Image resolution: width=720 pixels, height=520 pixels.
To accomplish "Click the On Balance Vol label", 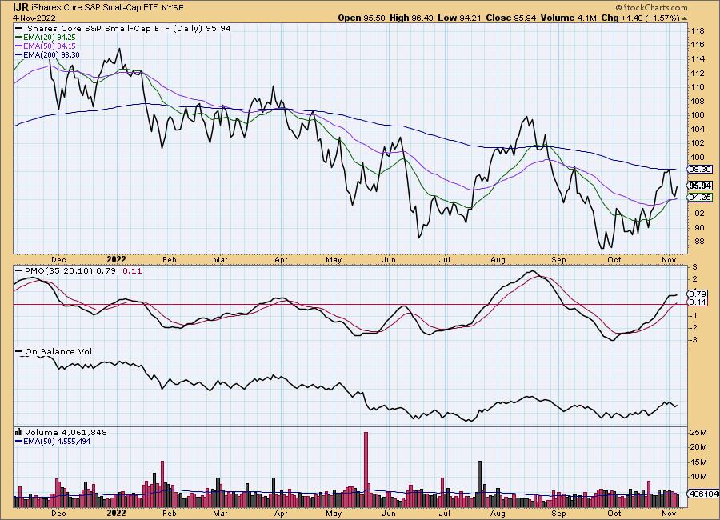I will point(54,351).
